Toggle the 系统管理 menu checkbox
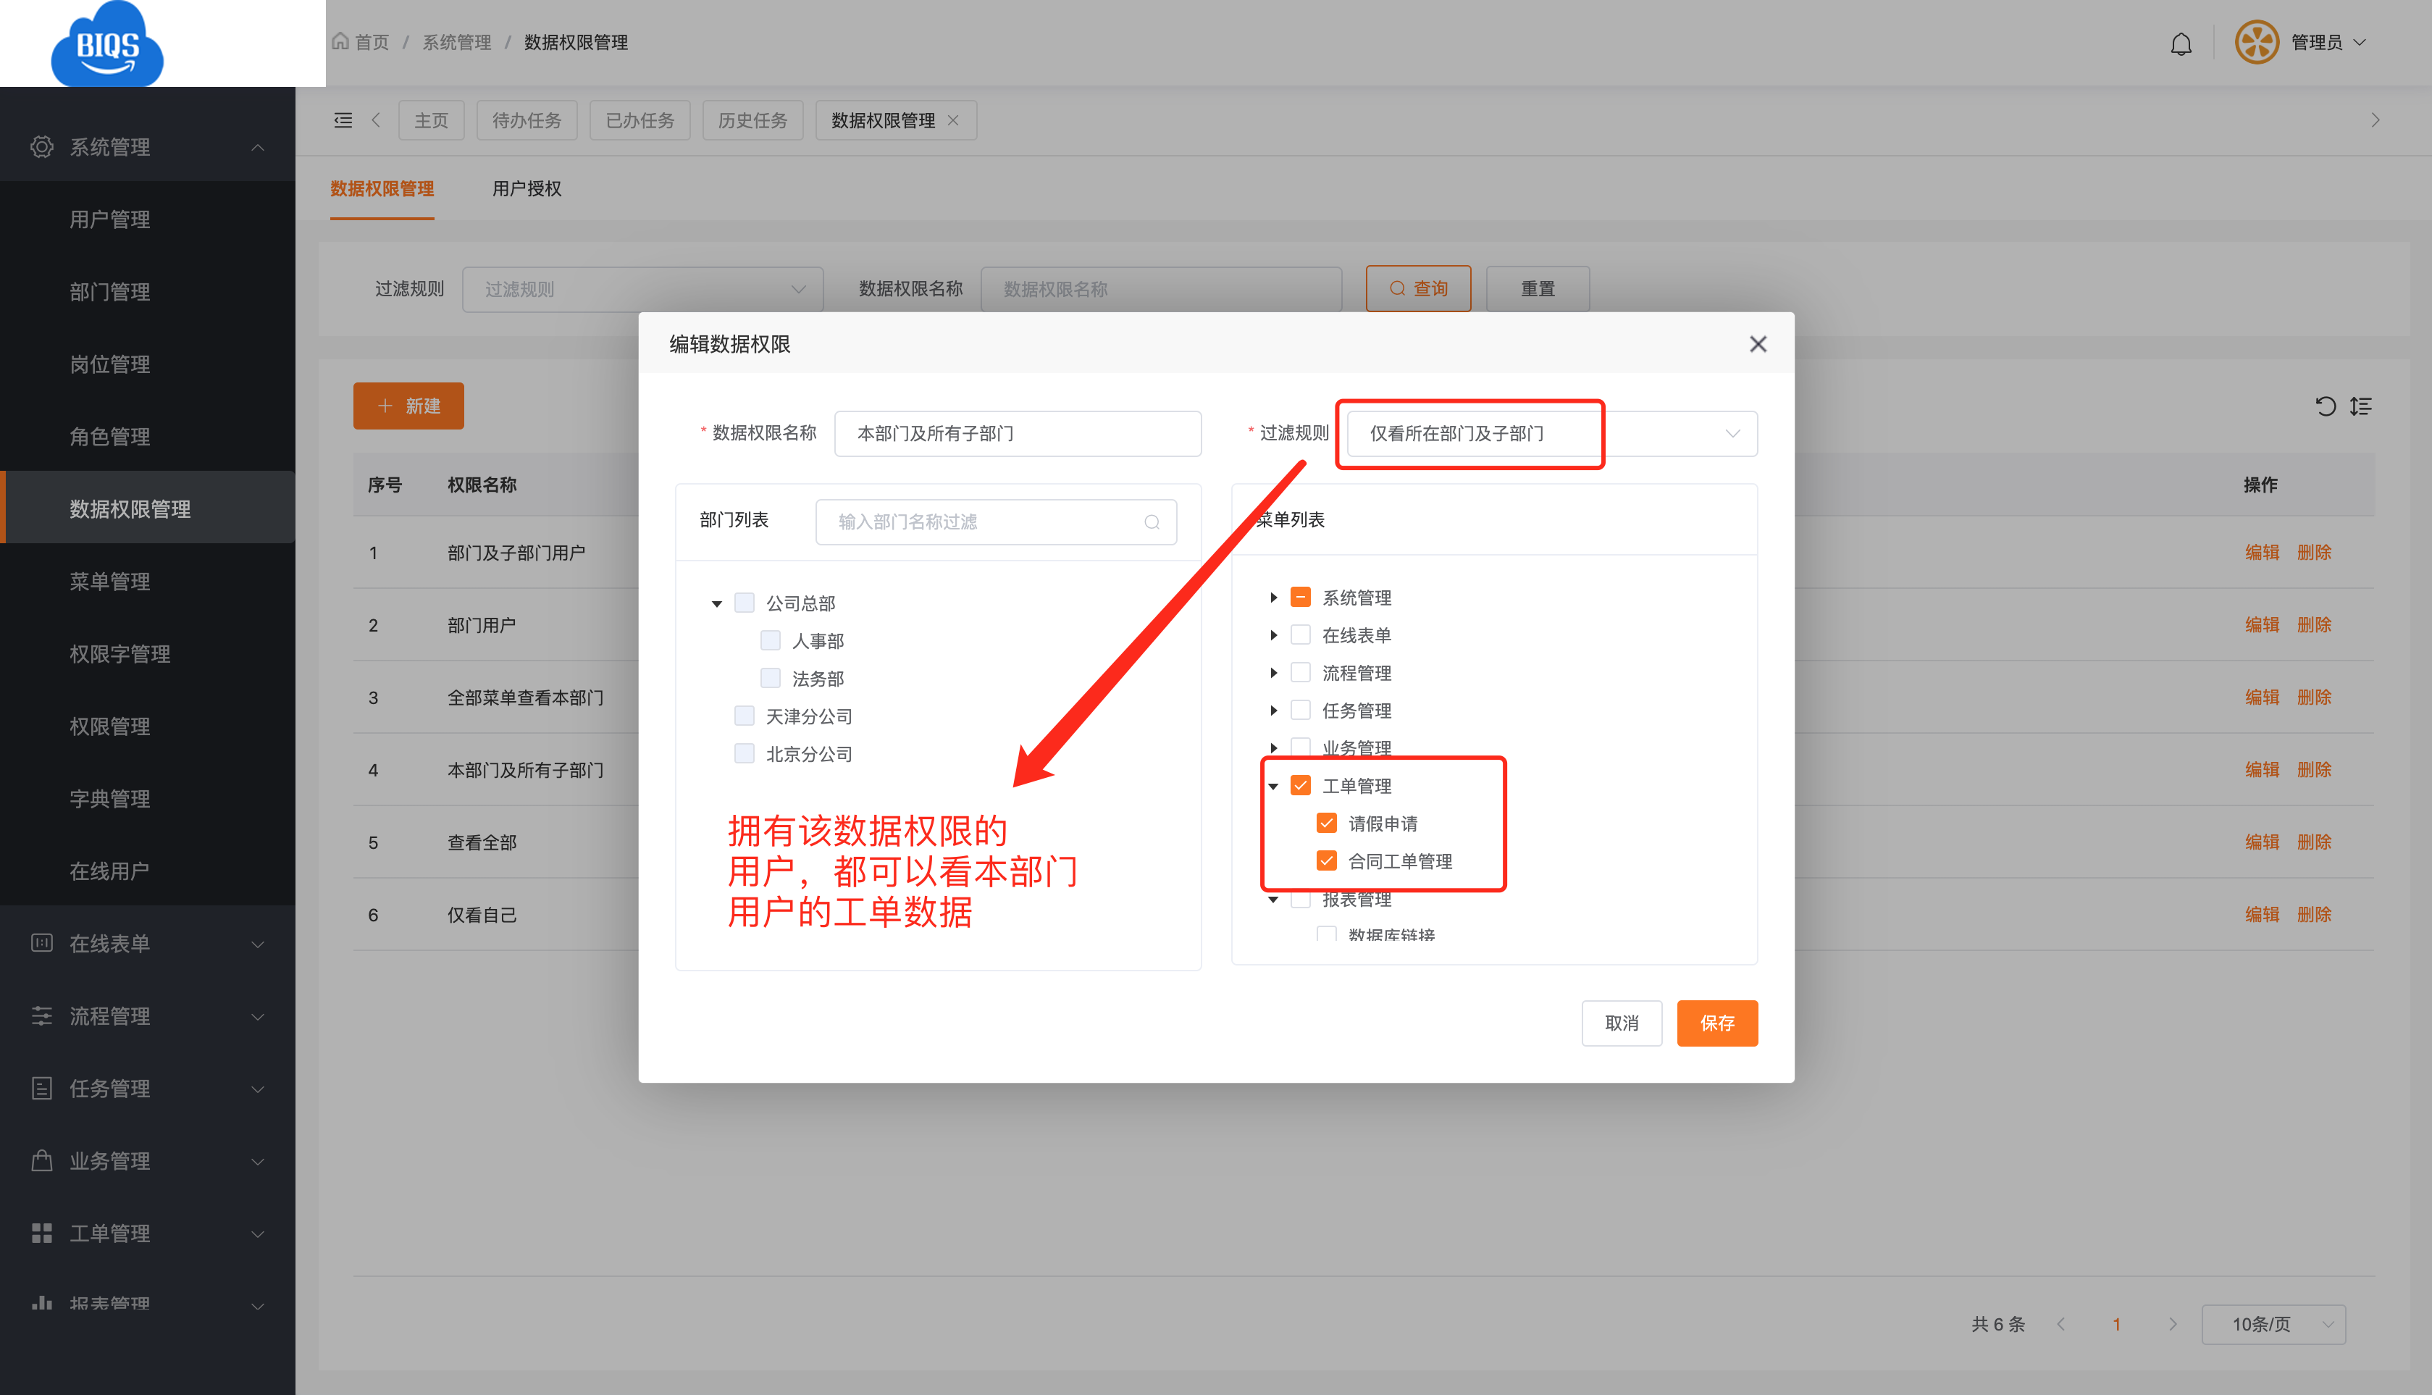Image resolution: width=2432 pixels, height=1395 pixels. coord(1300,597)
